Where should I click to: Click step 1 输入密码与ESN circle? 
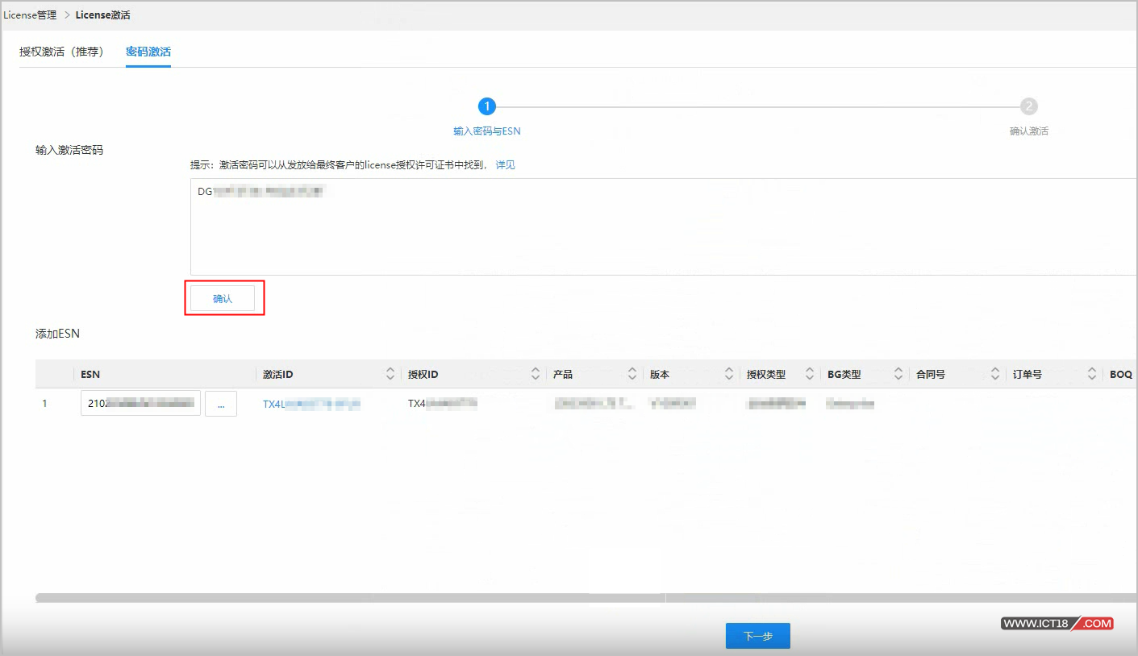tap(486, 106)
